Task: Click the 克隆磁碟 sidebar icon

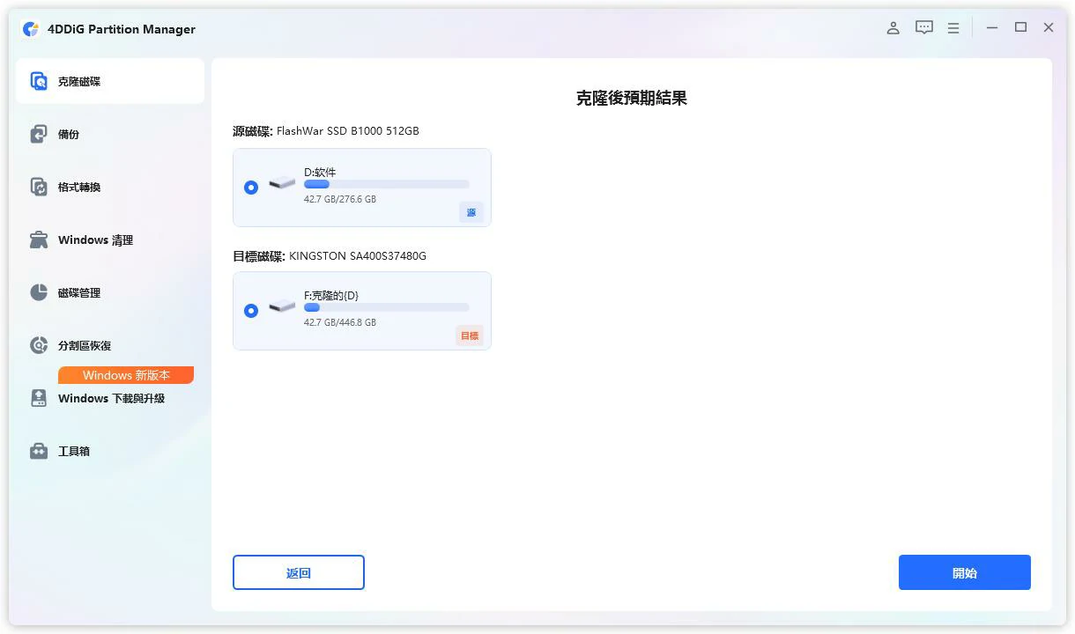Action: click(39, 81)
